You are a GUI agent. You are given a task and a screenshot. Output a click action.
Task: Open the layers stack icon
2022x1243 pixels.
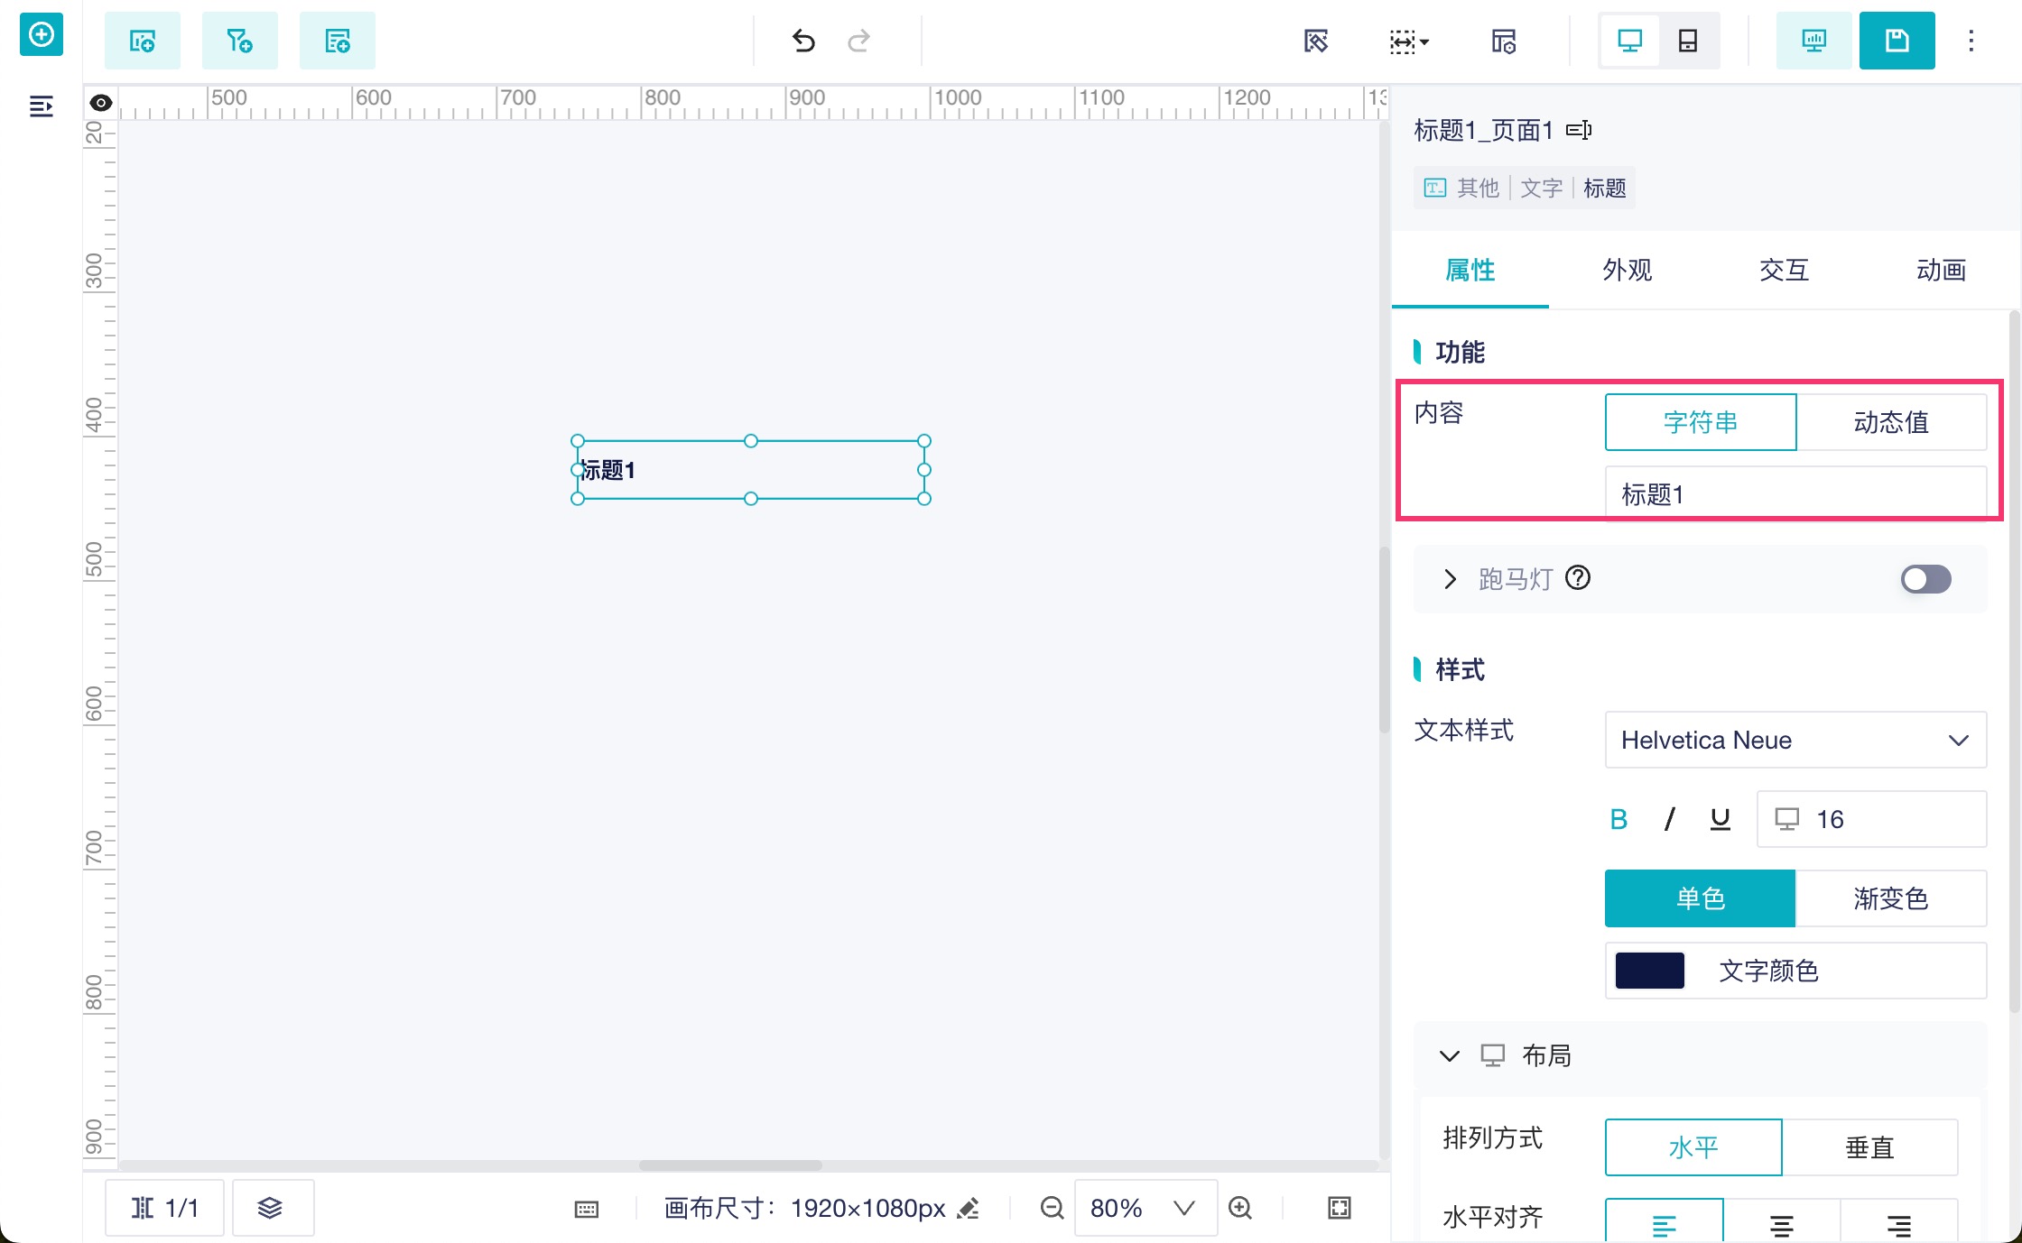[x=270, y=1208]
